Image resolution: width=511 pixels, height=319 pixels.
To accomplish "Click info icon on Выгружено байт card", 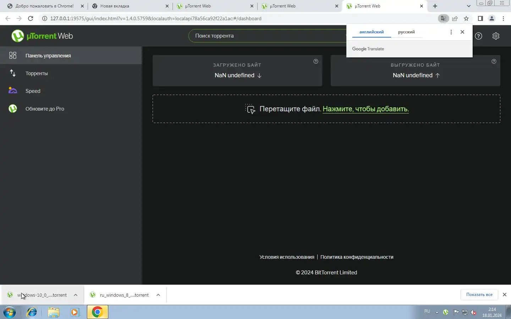I will tap(494, 61).
